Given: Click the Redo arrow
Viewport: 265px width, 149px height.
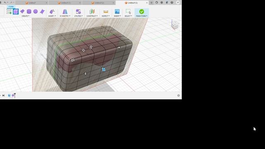Looking at the screenshot, I should [x=11, y=2].
